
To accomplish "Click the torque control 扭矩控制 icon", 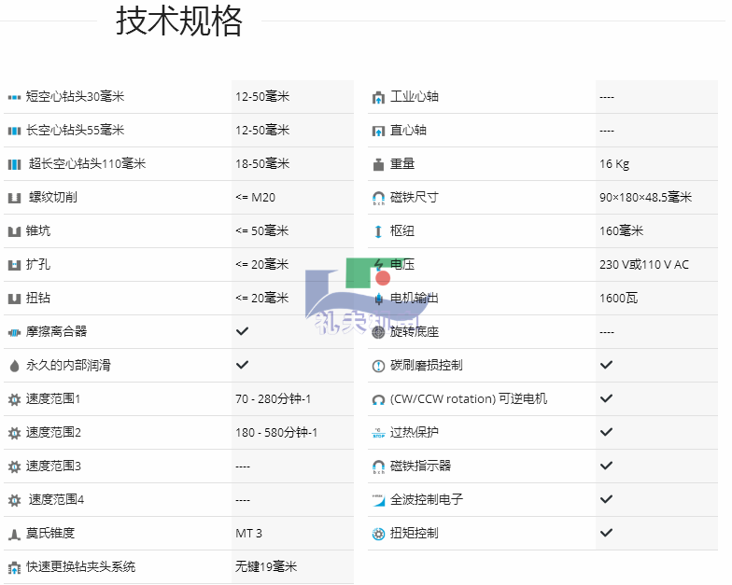I will point(378,534).
